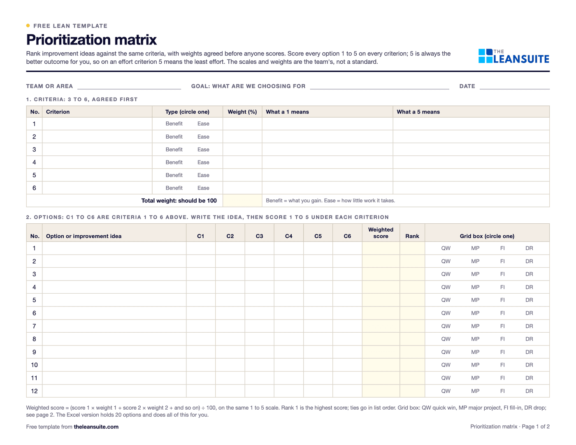The width and height of the screenshot is (576, 445).
Task: Circle QW for option 12
Action: tap(446, 391)
